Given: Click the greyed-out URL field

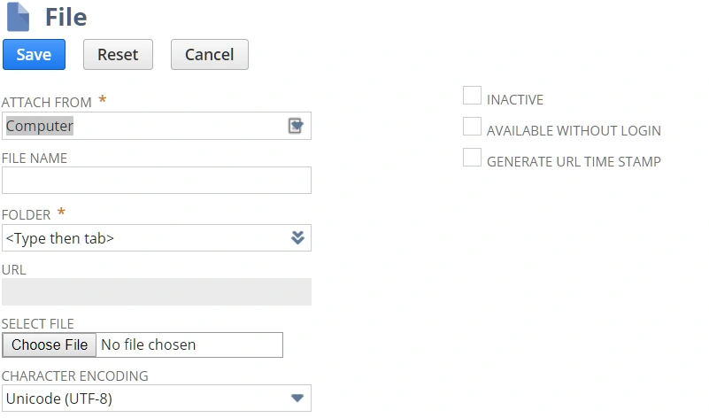Looking at the screenshot, I should 157,292.
